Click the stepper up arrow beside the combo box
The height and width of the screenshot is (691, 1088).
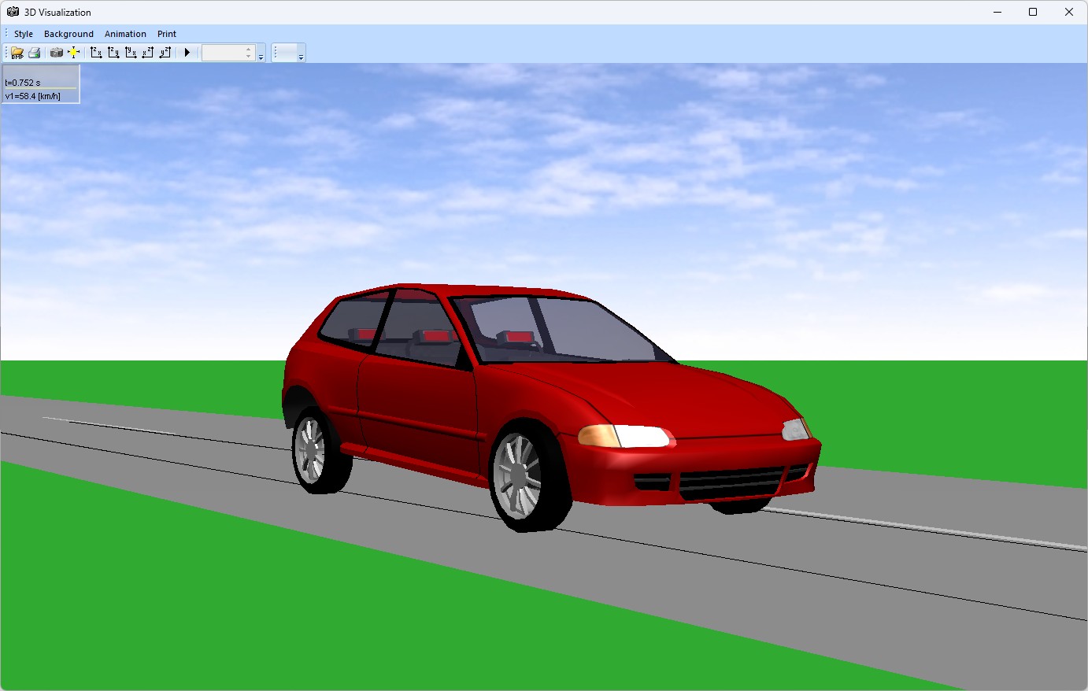tap(249, 48)
